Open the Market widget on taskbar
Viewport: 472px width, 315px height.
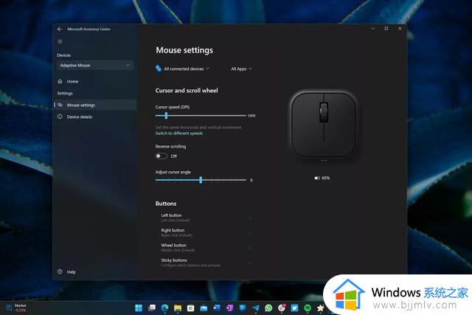click(x=16, y=308)
